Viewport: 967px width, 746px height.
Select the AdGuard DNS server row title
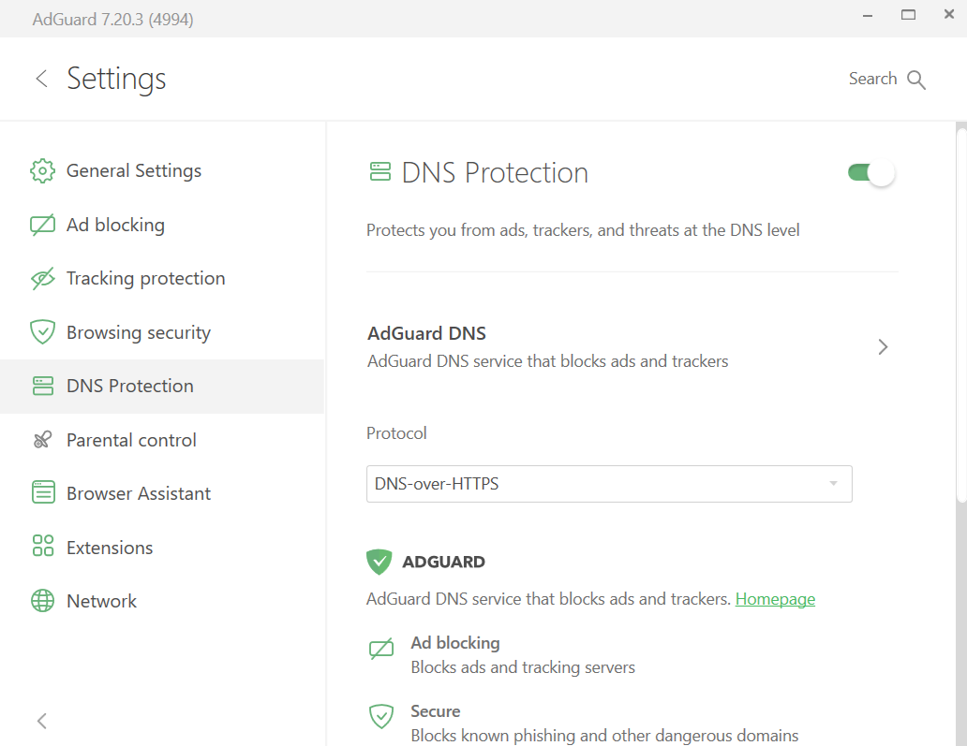(426, 333)
